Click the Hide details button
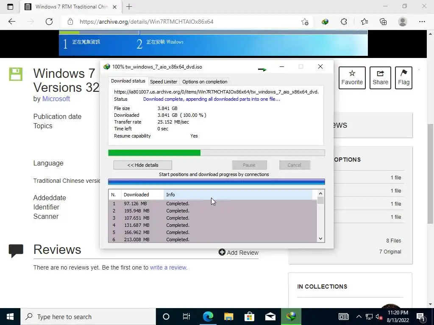434x325 pixels. point(142,165)
